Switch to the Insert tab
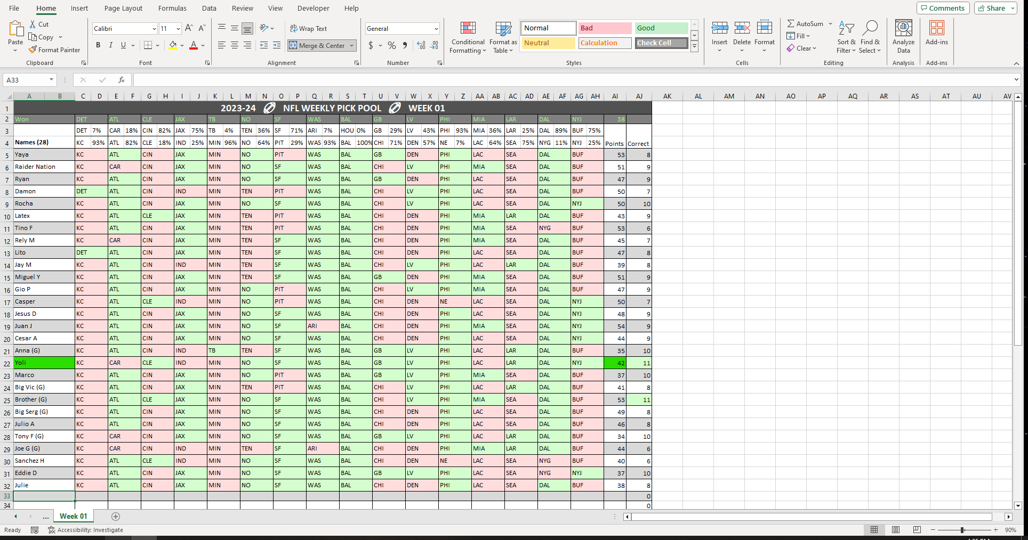The image size is (1028, 540). point(79,8)
